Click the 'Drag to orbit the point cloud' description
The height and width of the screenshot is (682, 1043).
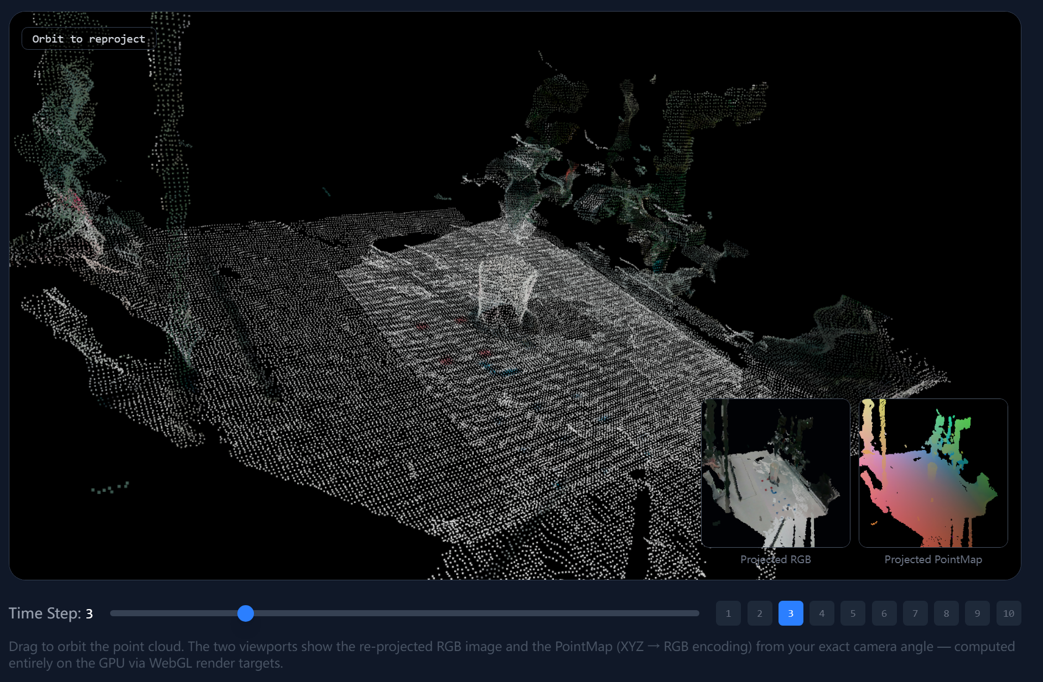(512, 654)
